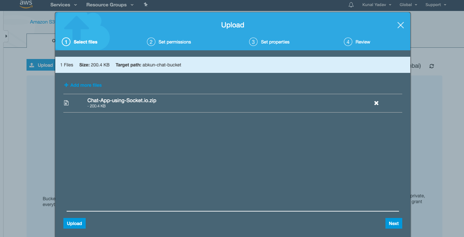Select the Chat-App-using-Socket.io.zip file name
Image resolution: width=464 pixels, height=237 pixels.
tap(122, 100)
